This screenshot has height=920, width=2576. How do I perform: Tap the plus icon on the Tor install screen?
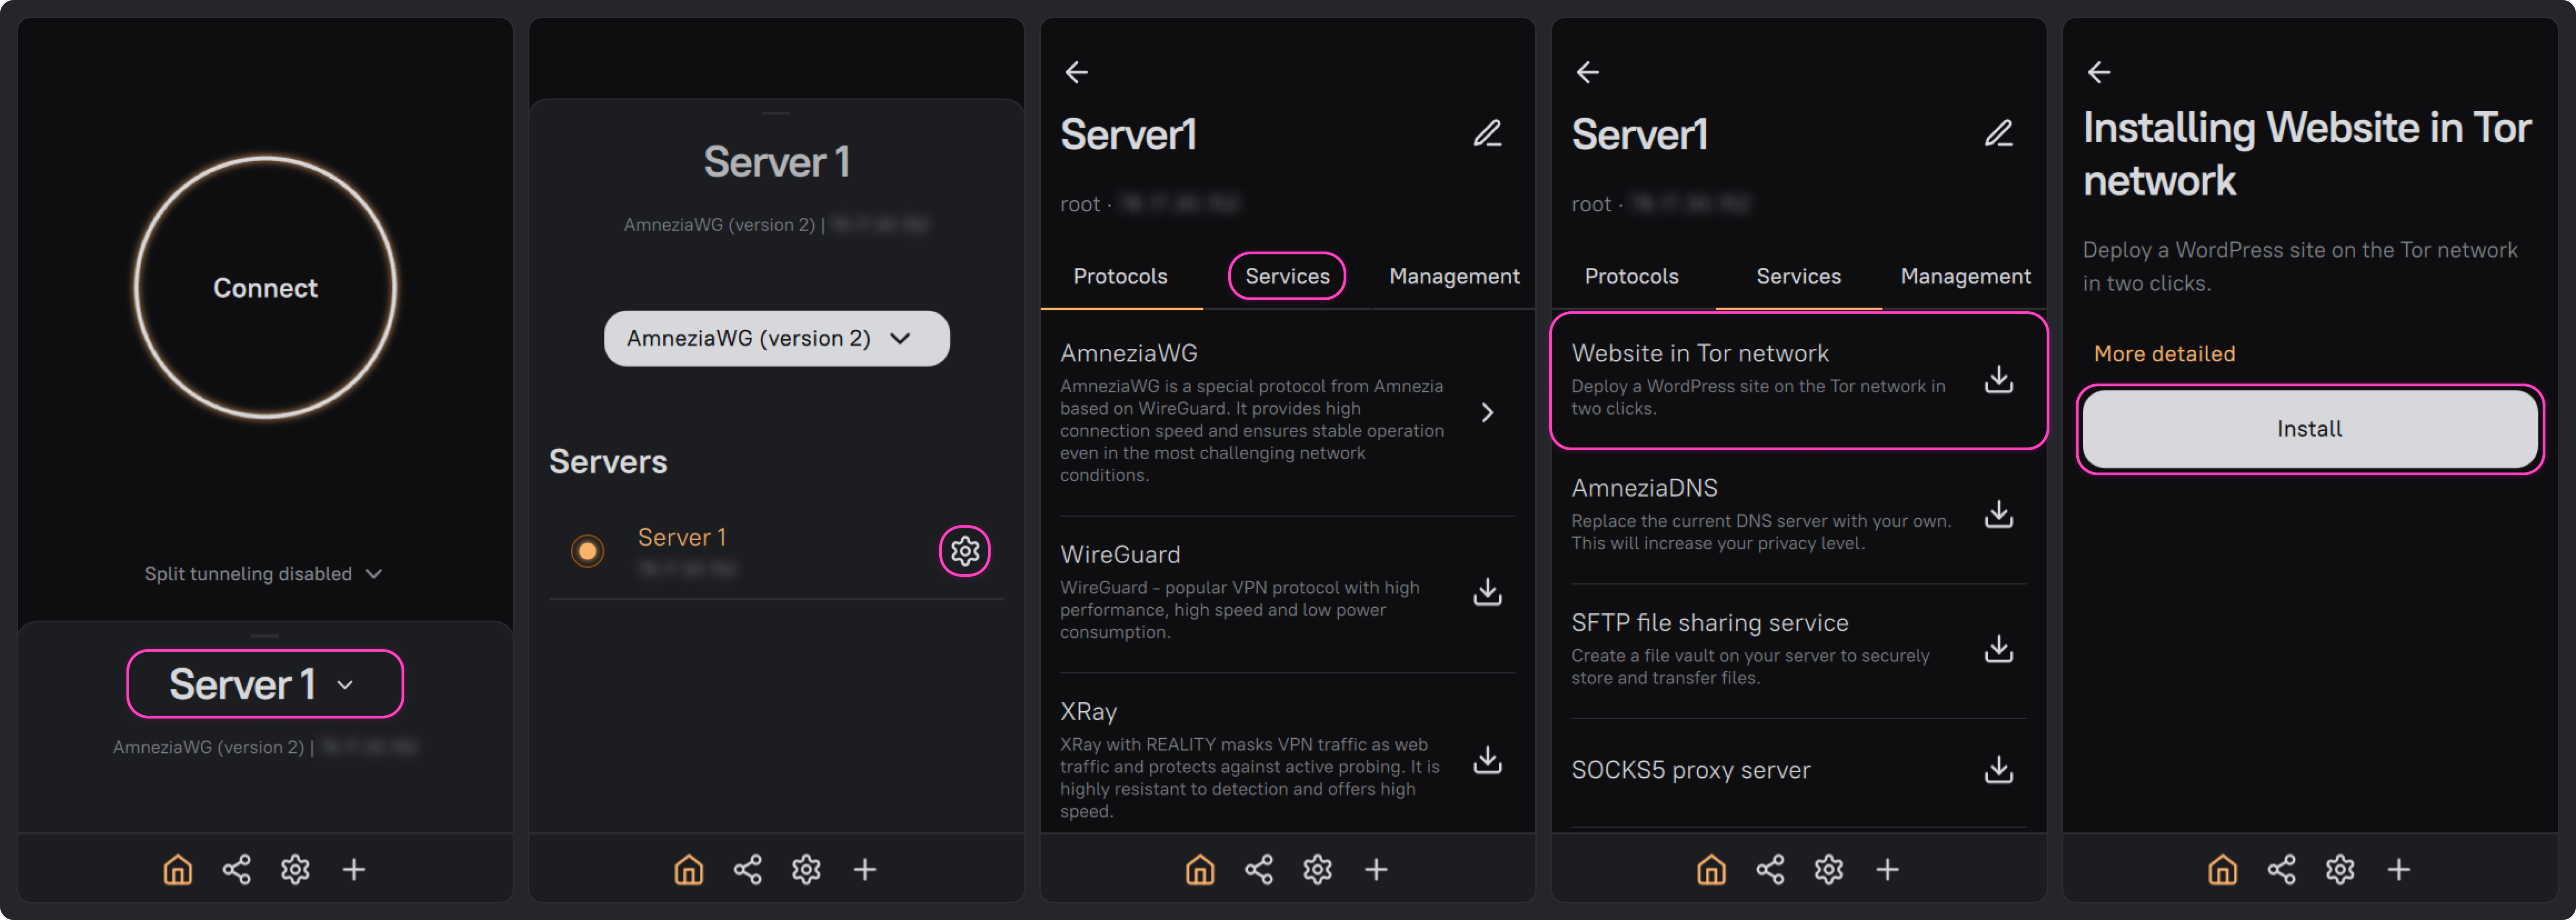[2398, 869]
